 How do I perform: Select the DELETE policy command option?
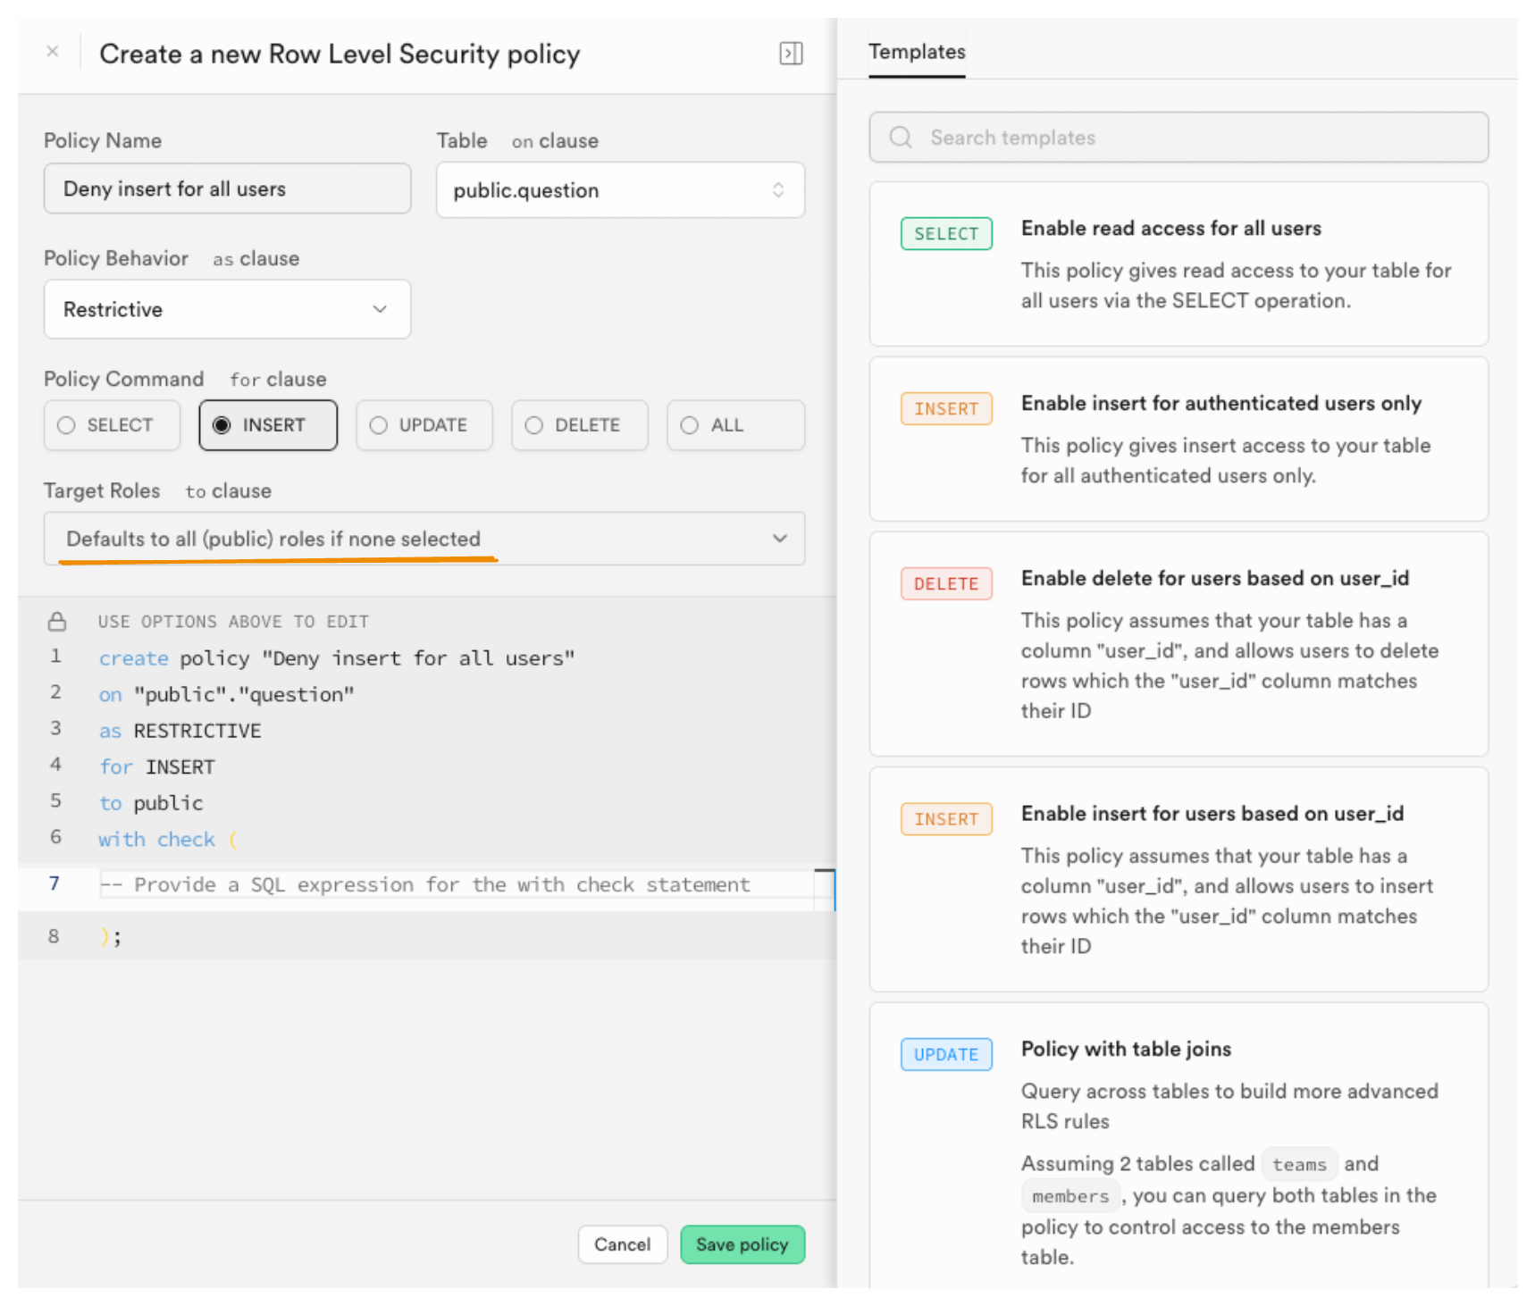point(579,425)
